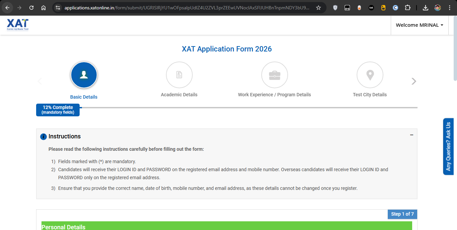Show browser downloads
457x230 pixels.
pos(426,8)
